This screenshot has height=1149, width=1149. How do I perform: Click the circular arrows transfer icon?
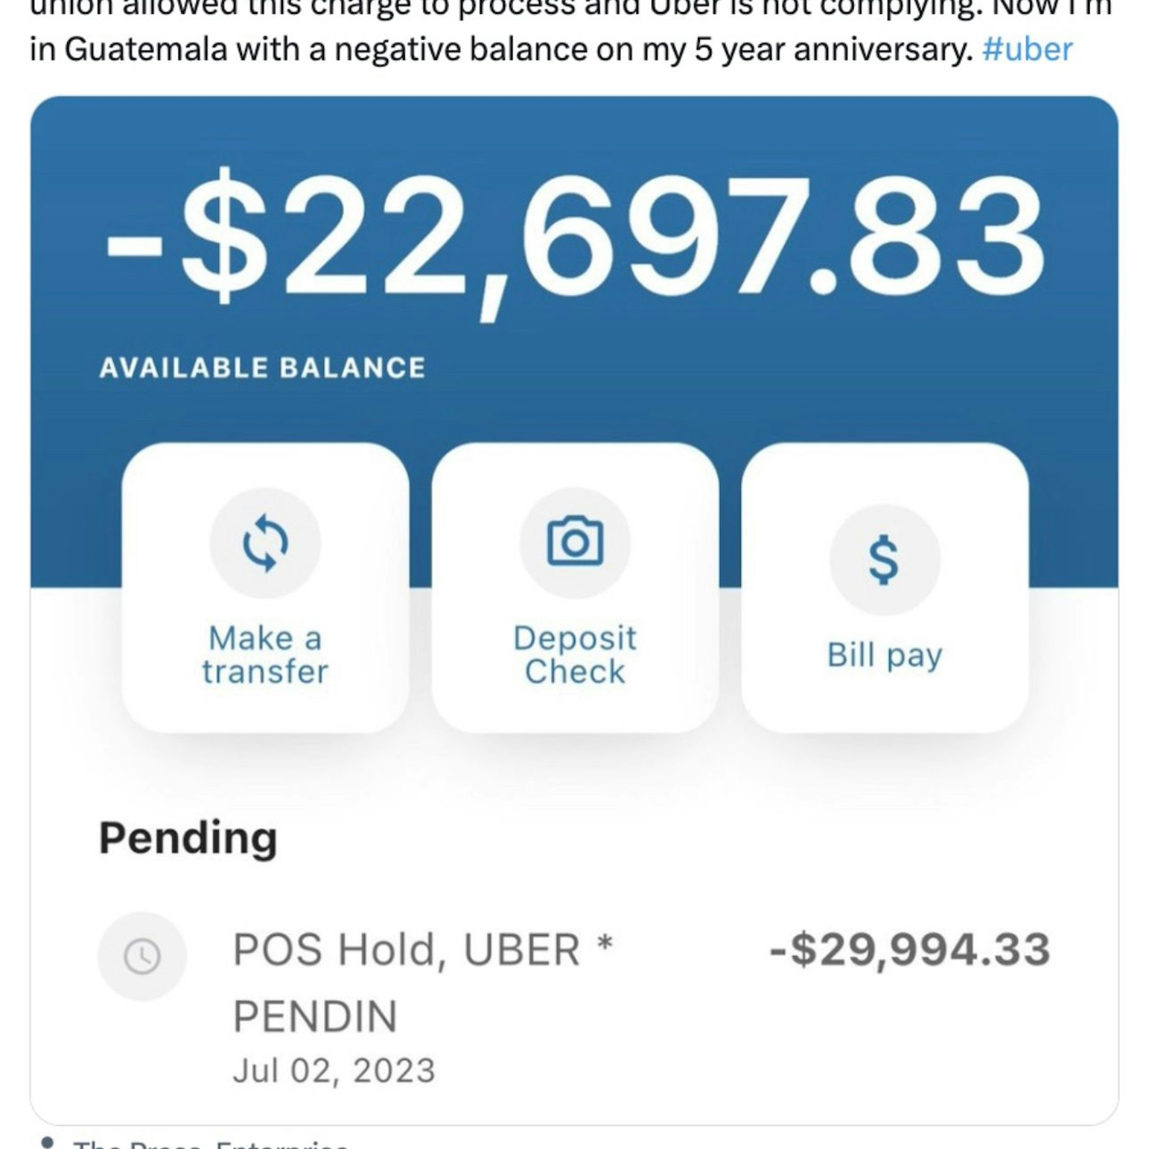265,543
